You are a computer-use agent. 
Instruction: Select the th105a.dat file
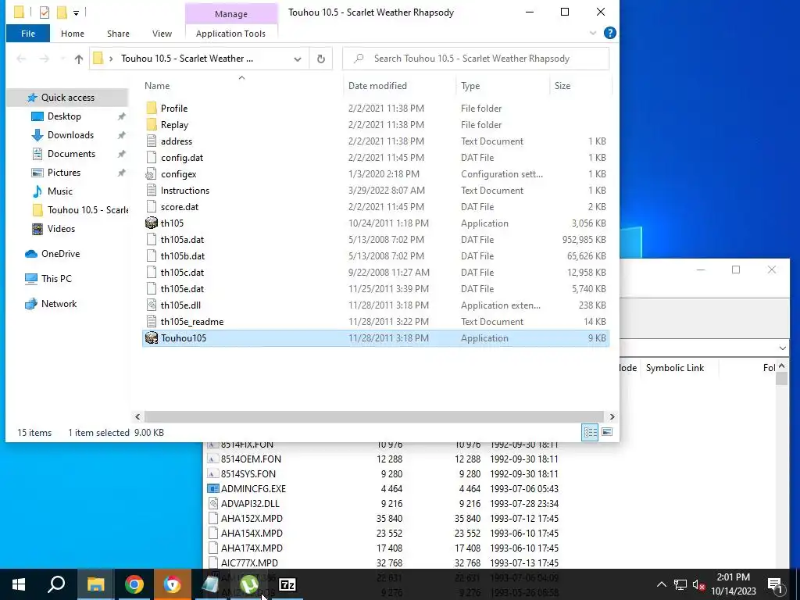182,239
